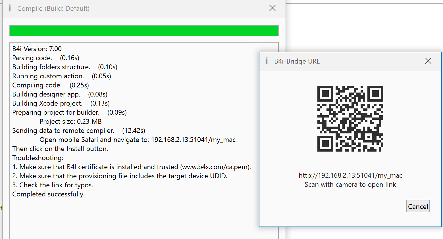Click the 'Running custom action.' log line

click(x=62, y=76)
